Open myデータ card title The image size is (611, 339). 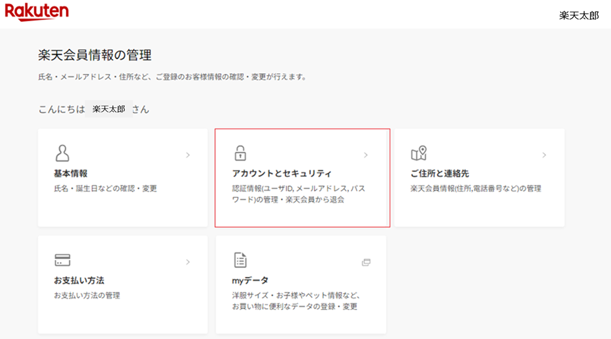[x=250, y=281]
